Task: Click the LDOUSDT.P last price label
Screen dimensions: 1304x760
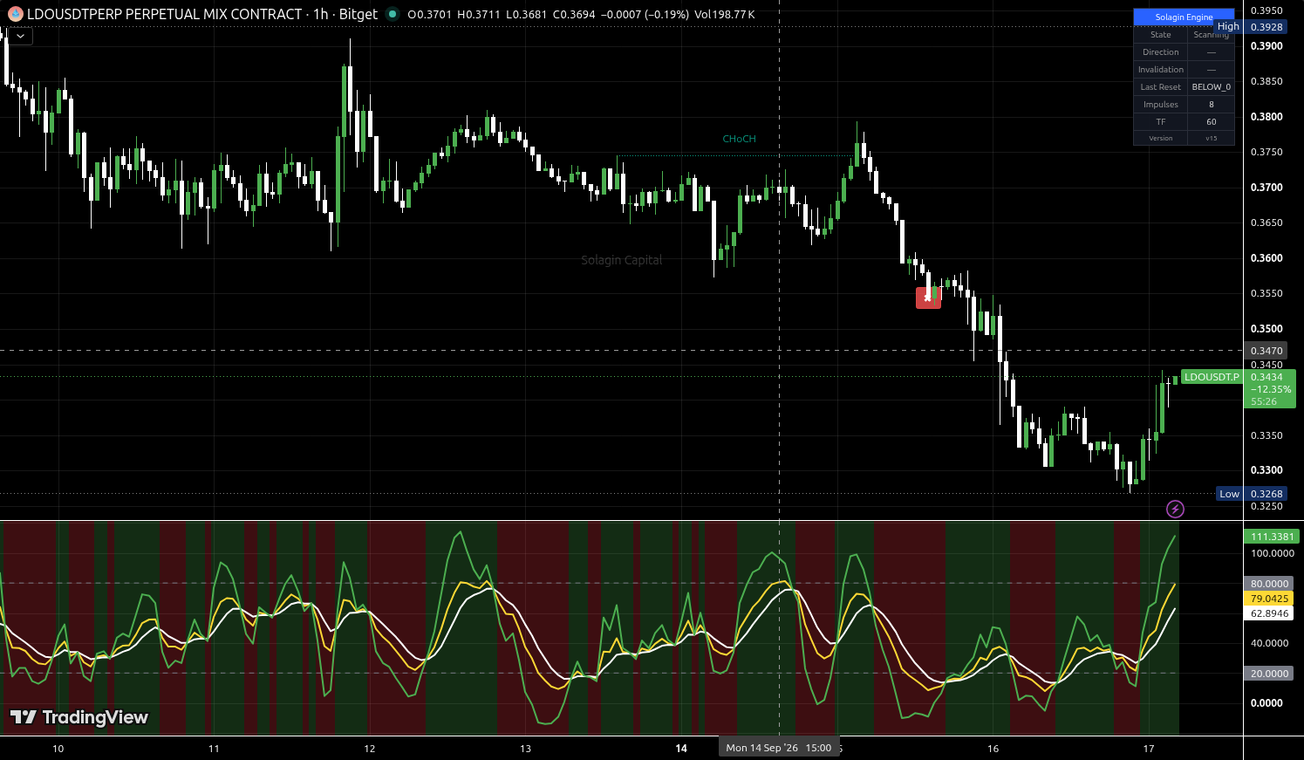Action: click(x=1211, y=377)
